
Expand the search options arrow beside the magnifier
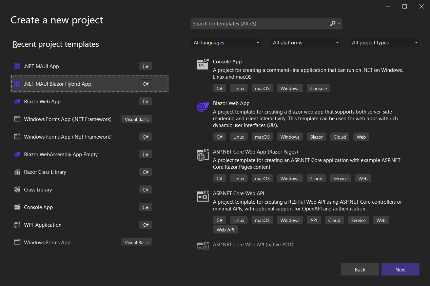click(339, 24)
